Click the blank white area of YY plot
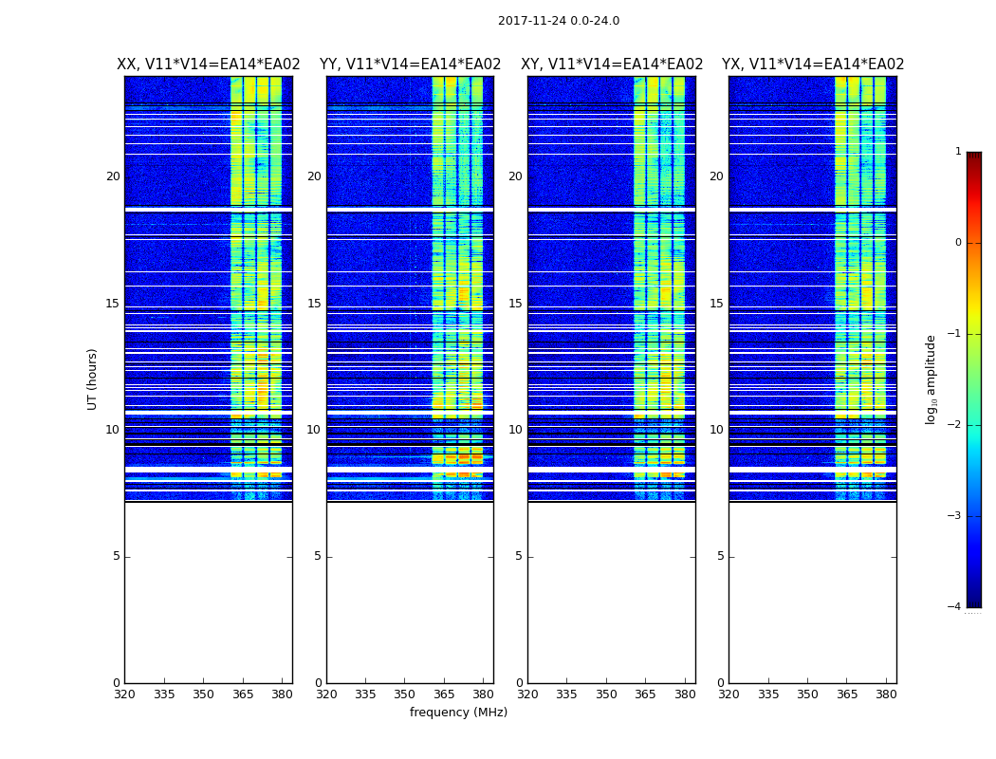The height and width of the screenshot is (759, 996). [x=411, y=593]
